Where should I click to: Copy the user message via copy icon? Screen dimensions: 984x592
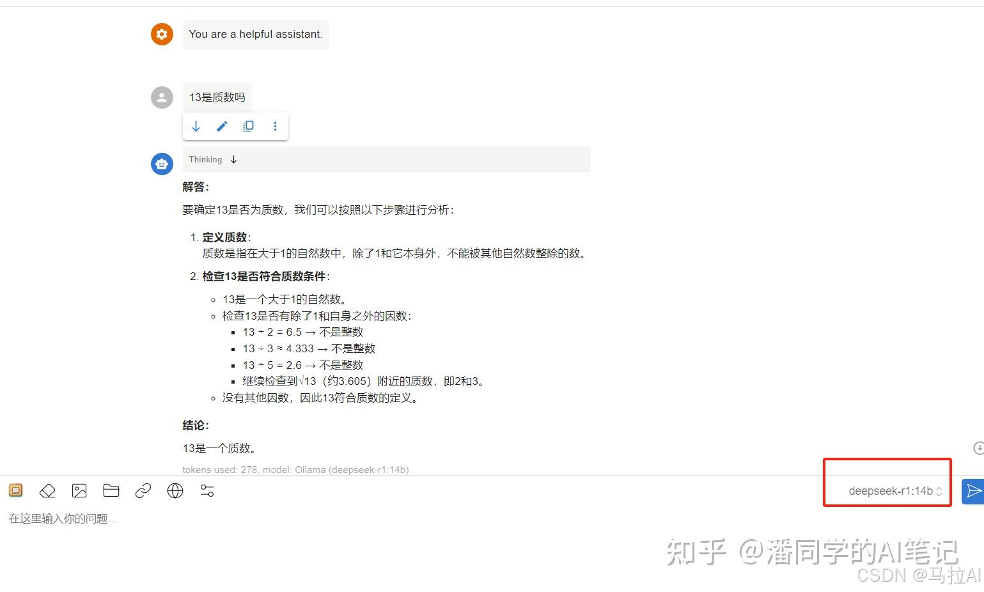[x=249, y=127]
